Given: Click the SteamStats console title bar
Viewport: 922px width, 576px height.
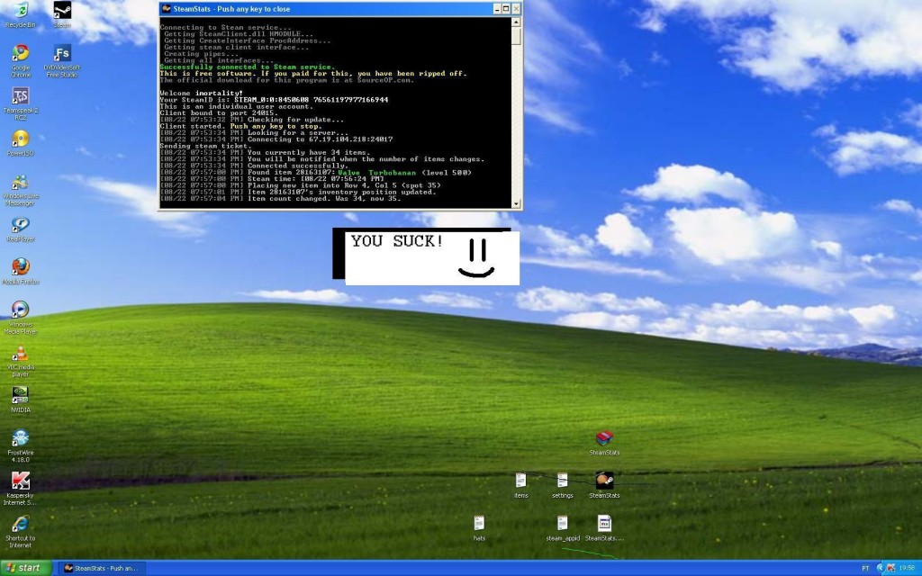Looking at the screenshot, I should 340,9.
